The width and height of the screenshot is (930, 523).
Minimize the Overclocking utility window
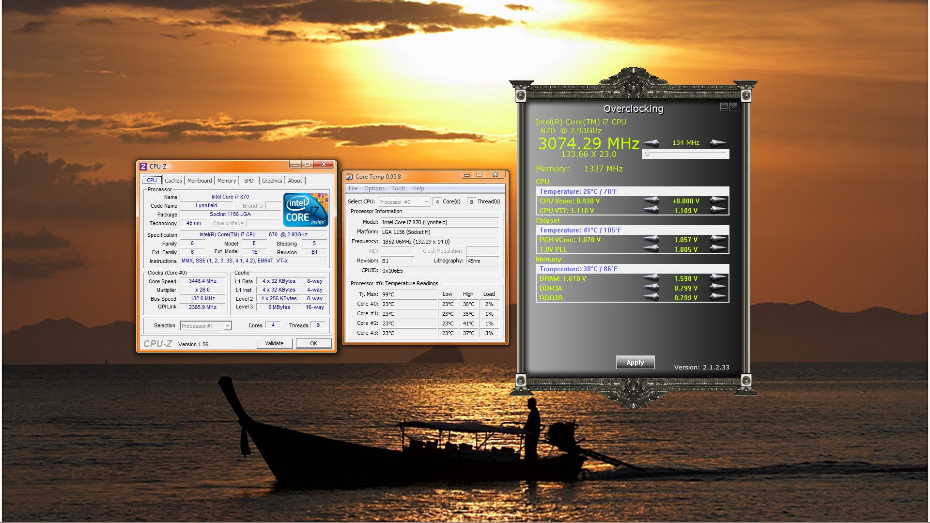coord(724,107)
